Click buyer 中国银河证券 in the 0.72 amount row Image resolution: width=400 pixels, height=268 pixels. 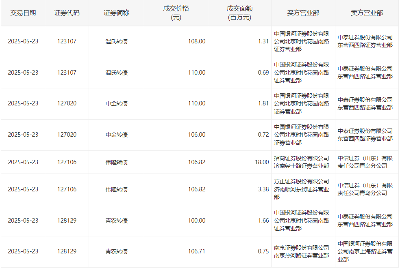[302, 135]
